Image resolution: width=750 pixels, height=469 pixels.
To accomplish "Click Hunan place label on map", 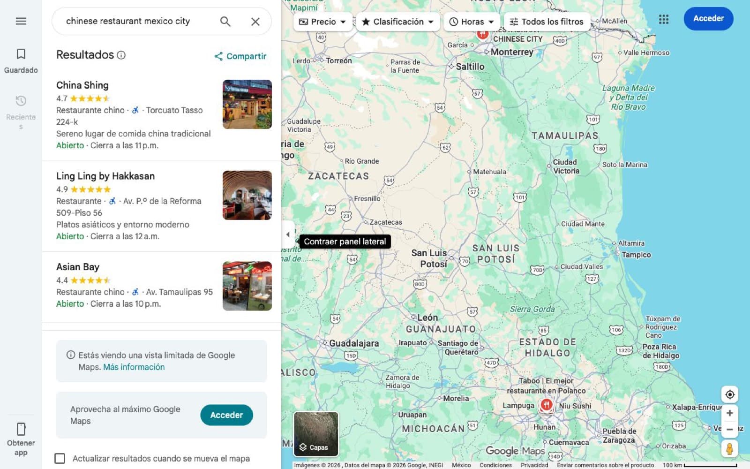I will click(544, 427).
